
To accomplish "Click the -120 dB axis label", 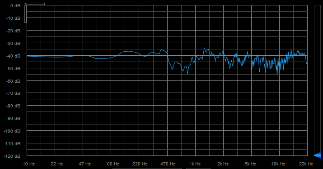I will coord(12,156).
